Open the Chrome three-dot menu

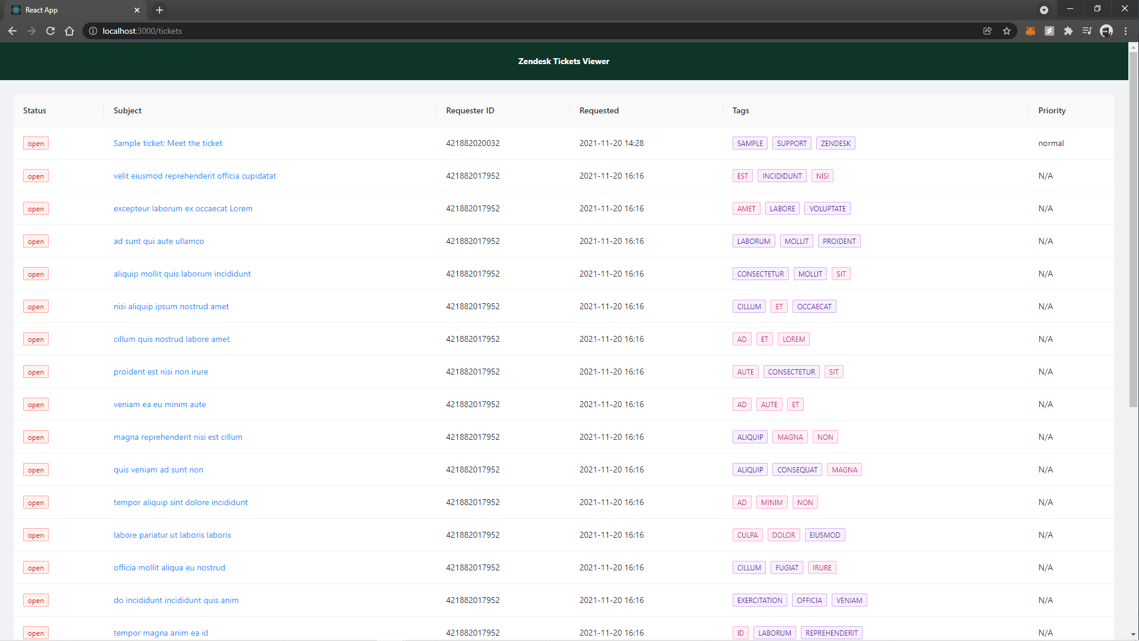pos(1126,31)
